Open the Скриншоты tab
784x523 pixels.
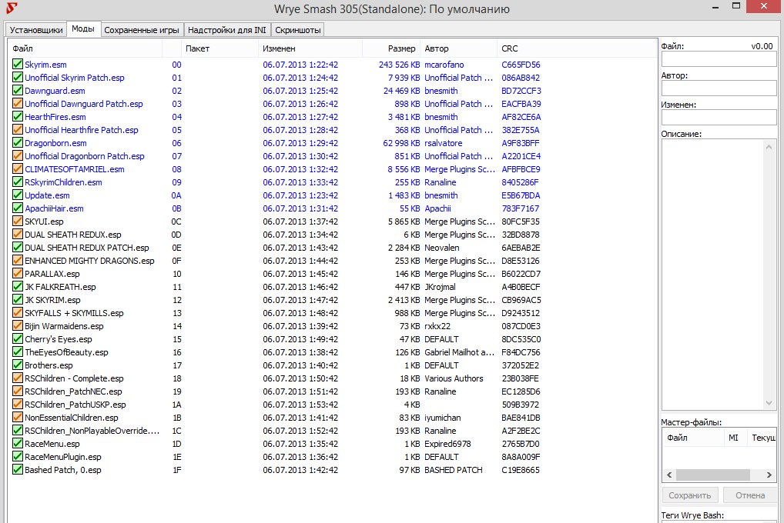pos(297,30)
